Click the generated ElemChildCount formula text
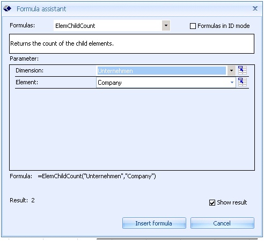 click(x=97, y=176)
